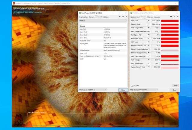Click the GPU-Z title bar icon of the Advanced window
192x130 pixels.
80,13
